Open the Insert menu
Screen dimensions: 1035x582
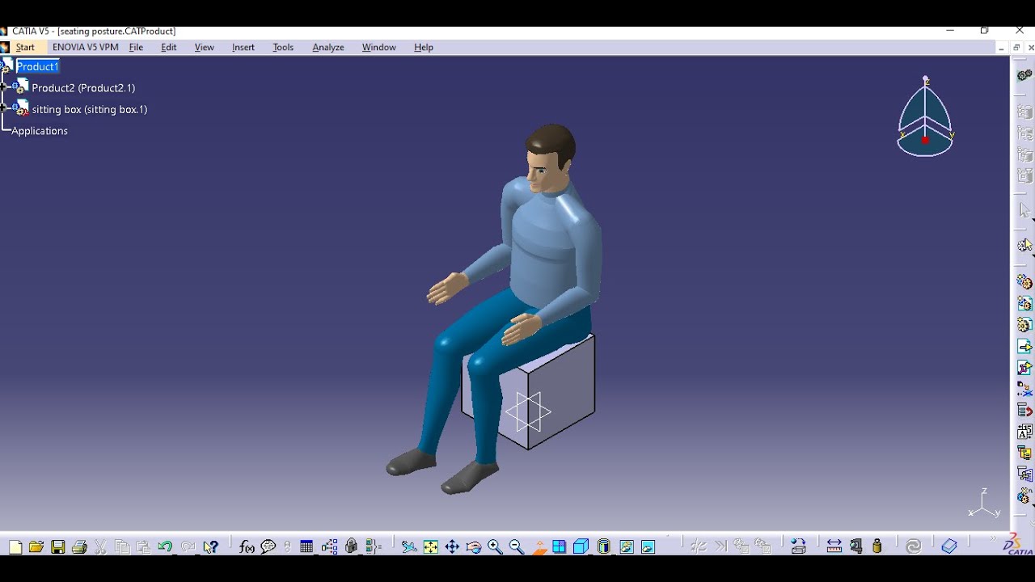coord(243,48)
